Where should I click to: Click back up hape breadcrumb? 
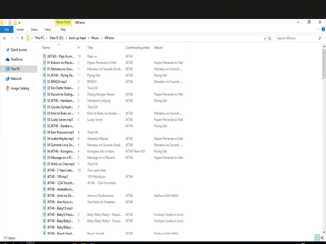[x=77, y=38]
